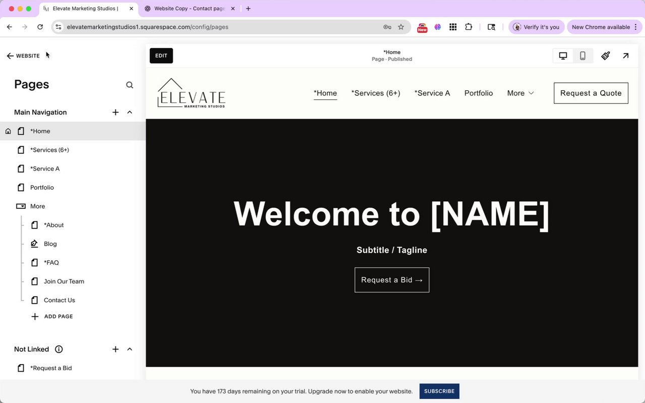The height and width of the screenshot is (403, 645).
Task: Open *Services (6+) in site navigation
Action: 375,93
